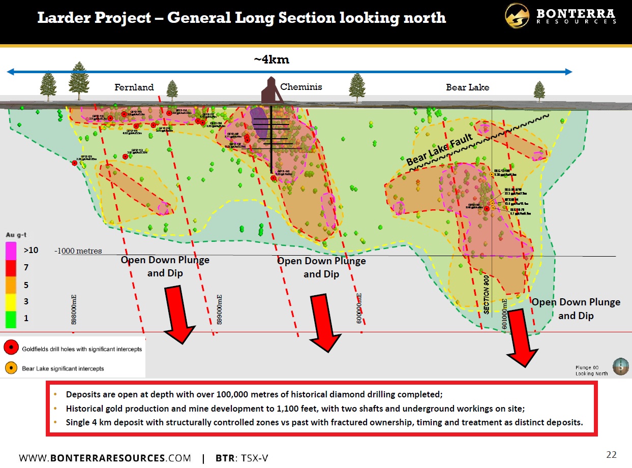Click the 601000mE easting label

(x=504, y=314)
